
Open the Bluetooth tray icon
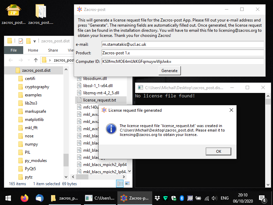[x=182, y=198]
